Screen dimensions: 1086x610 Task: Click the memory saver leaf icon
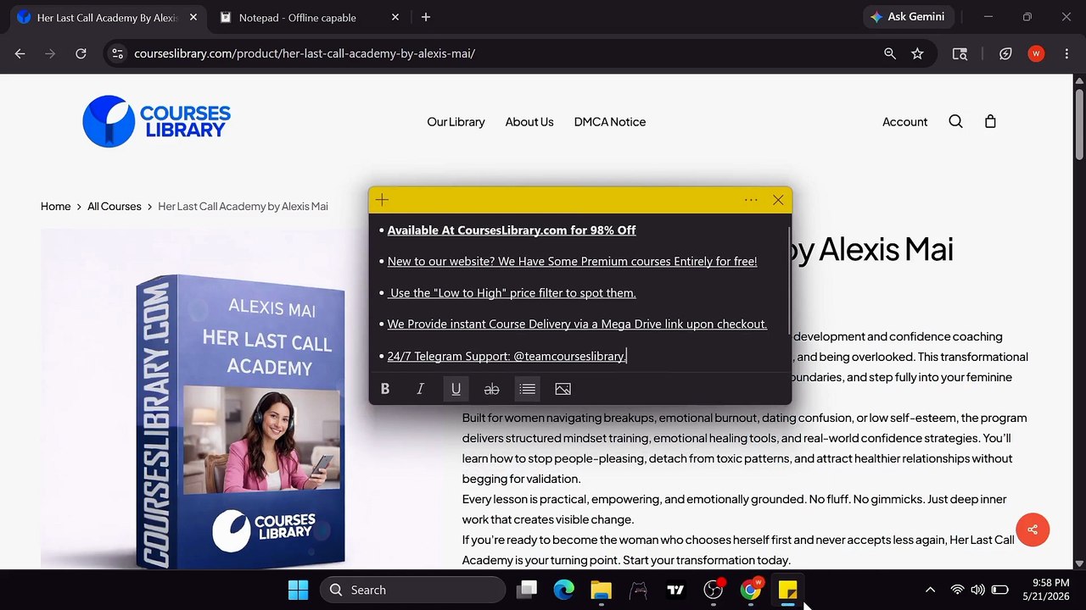coord(1005,53)
